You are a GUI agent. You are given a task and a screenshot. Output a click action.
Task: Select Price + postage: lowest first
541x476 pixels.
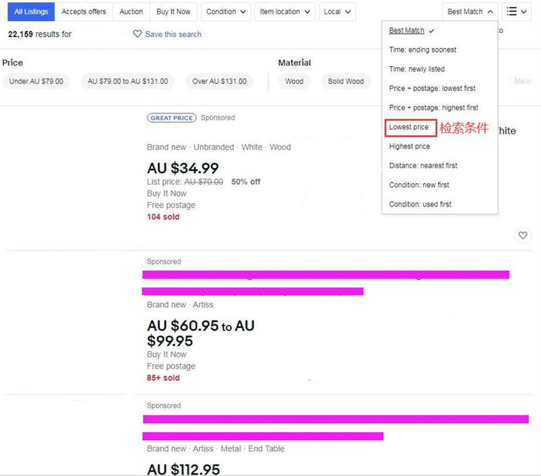432,89
